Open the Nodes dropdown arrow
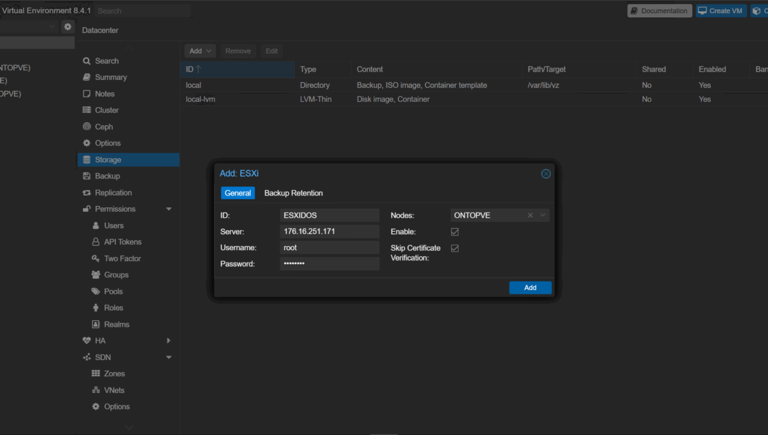The width and height of the screenshot is (768, 435). (x=543, y=215)
